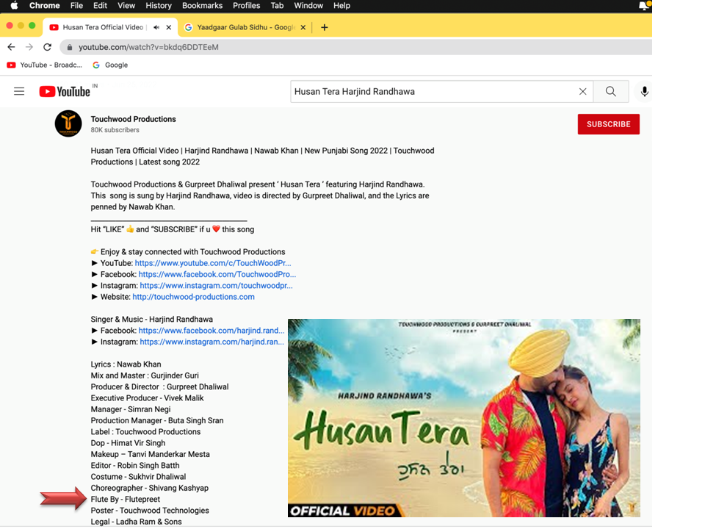
Task: Start voice search with the microphone icon
Action: coord(644,91)
